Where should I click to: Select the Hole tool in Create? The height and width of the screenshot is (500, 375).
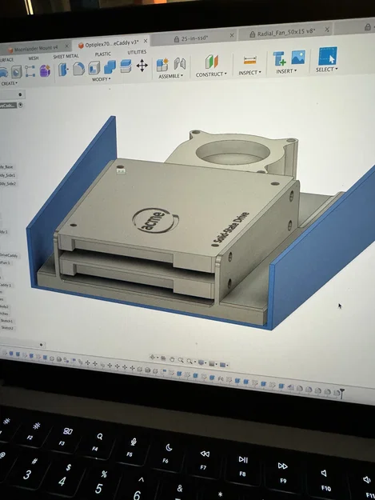16,72
